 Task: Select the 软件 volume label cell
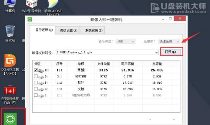pos(81,83)
